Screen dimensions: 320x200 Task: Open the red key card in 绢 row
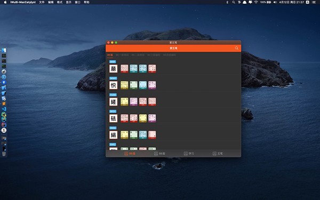(152, 135)
